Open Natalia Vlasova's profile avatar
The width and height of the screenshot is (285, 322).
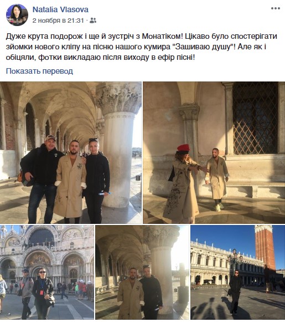tap(17, 15)
